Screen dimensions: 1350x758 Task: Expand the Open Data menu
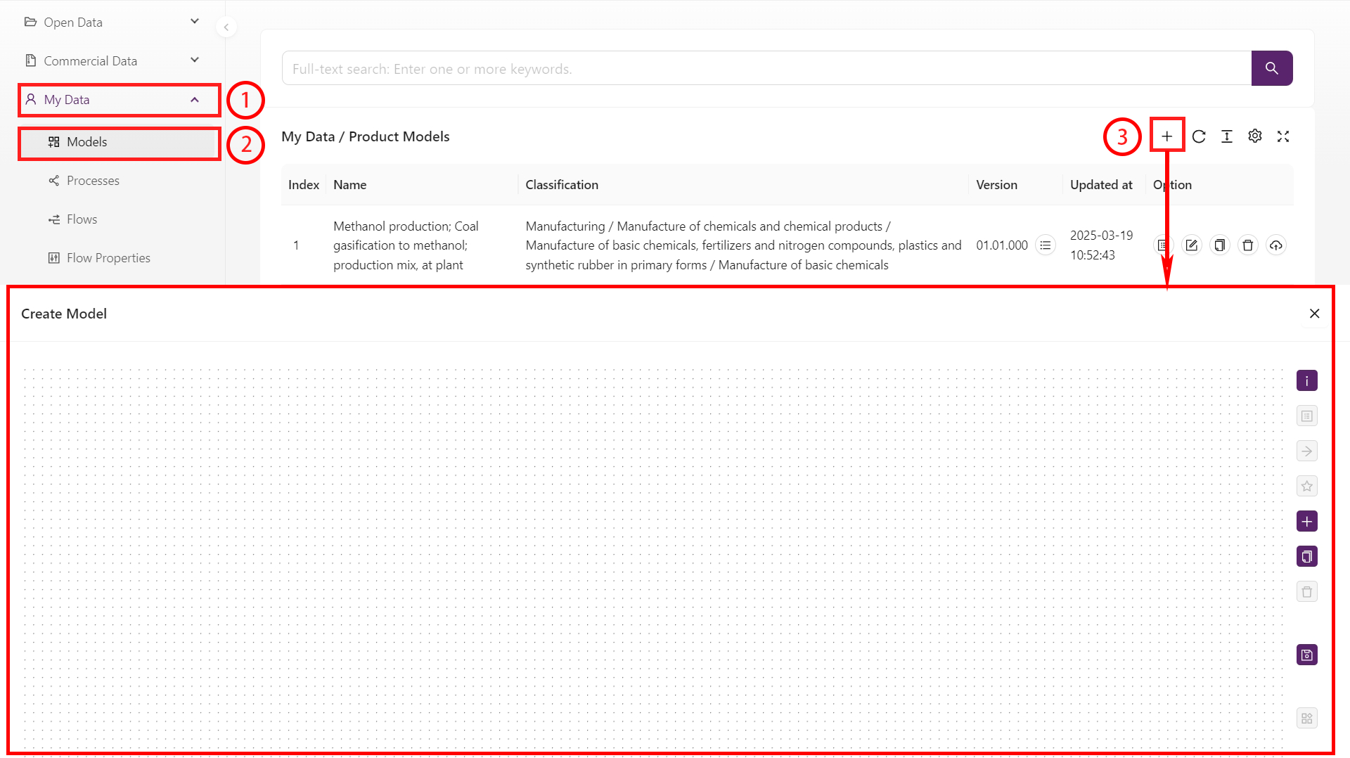[112, 23]
